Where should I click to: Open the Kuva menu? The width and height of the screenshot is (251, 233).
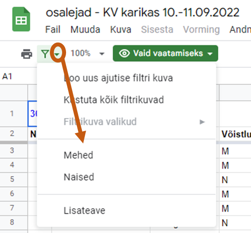pos(121,29)
